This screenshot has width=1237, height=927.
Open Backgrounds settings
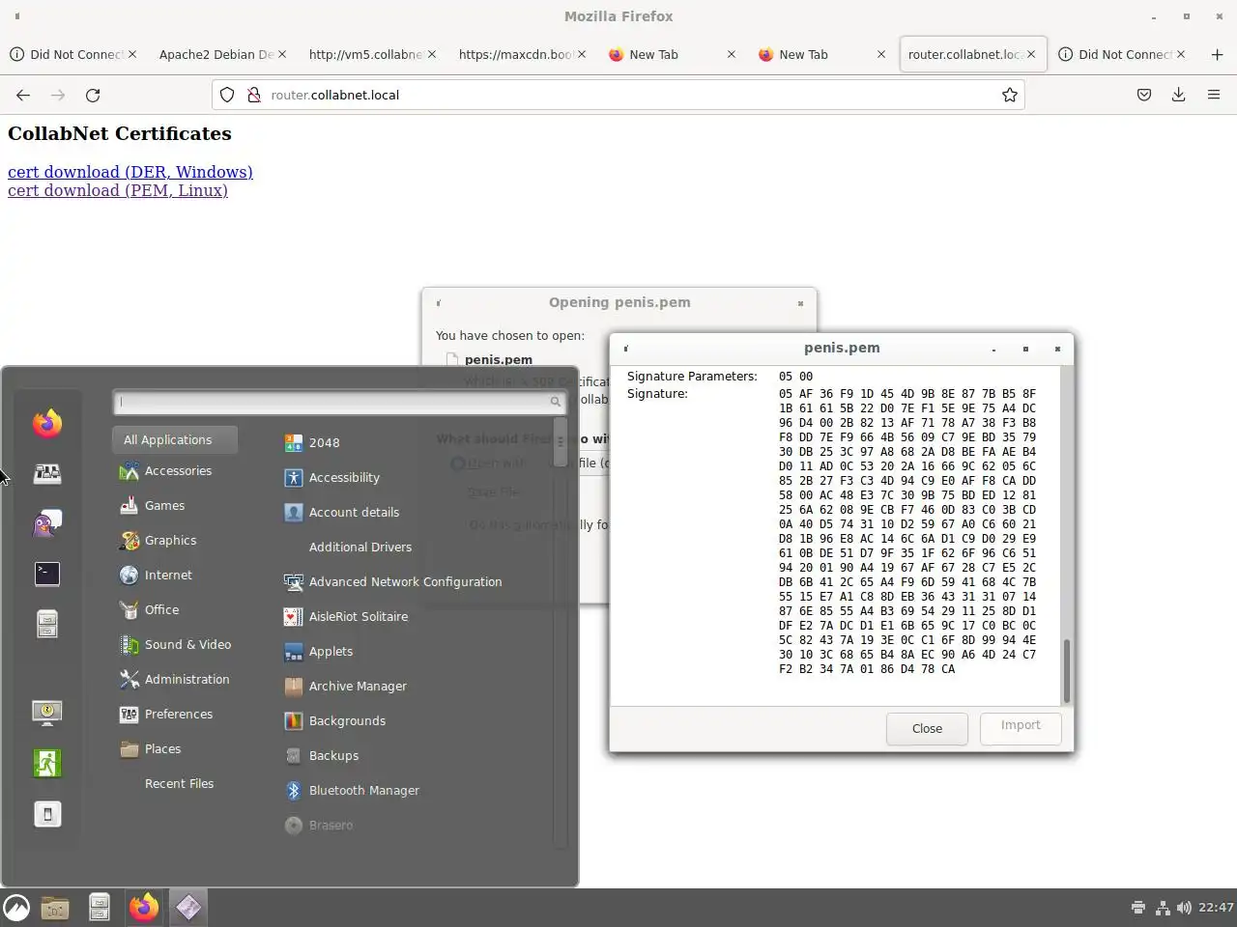334,720
